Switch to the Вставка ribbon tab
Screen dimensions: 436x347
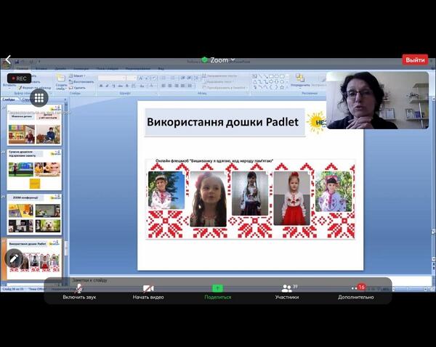pos(41,68)
